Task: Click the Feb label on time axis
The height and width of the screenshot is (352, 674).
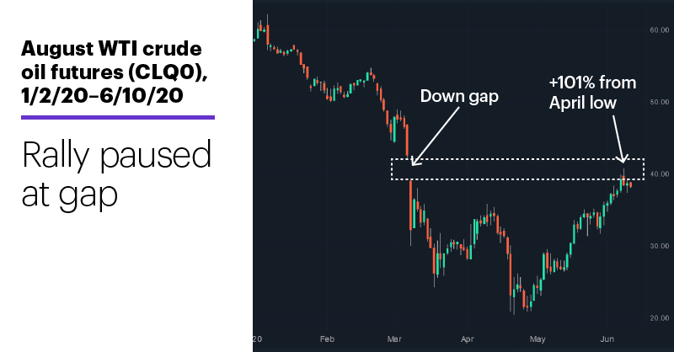Action: tap(327, 339)
